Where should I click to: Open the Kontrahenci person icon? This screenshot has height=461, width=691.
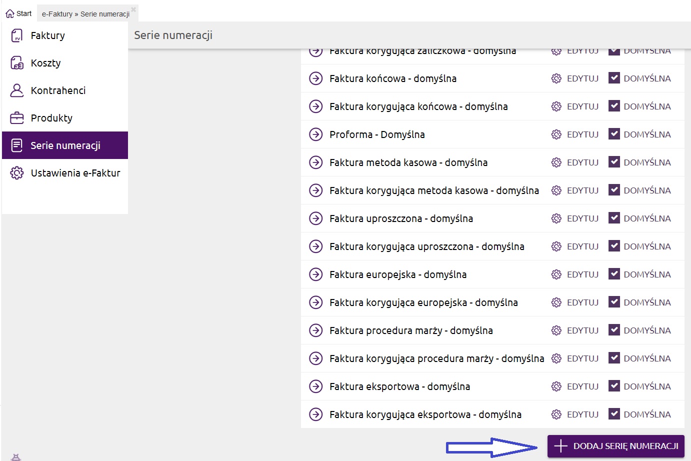(17, 90)
